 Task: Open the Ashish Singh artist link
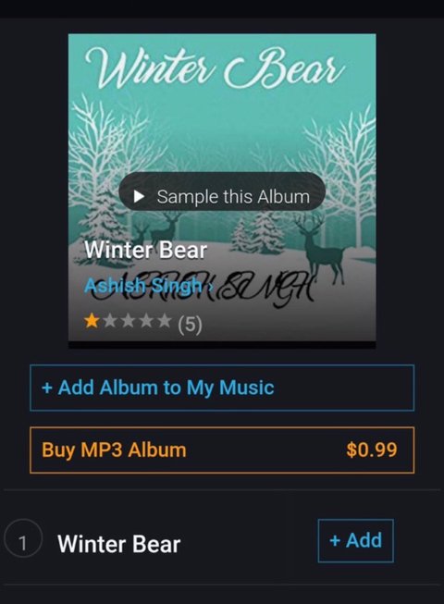[142, 286]
